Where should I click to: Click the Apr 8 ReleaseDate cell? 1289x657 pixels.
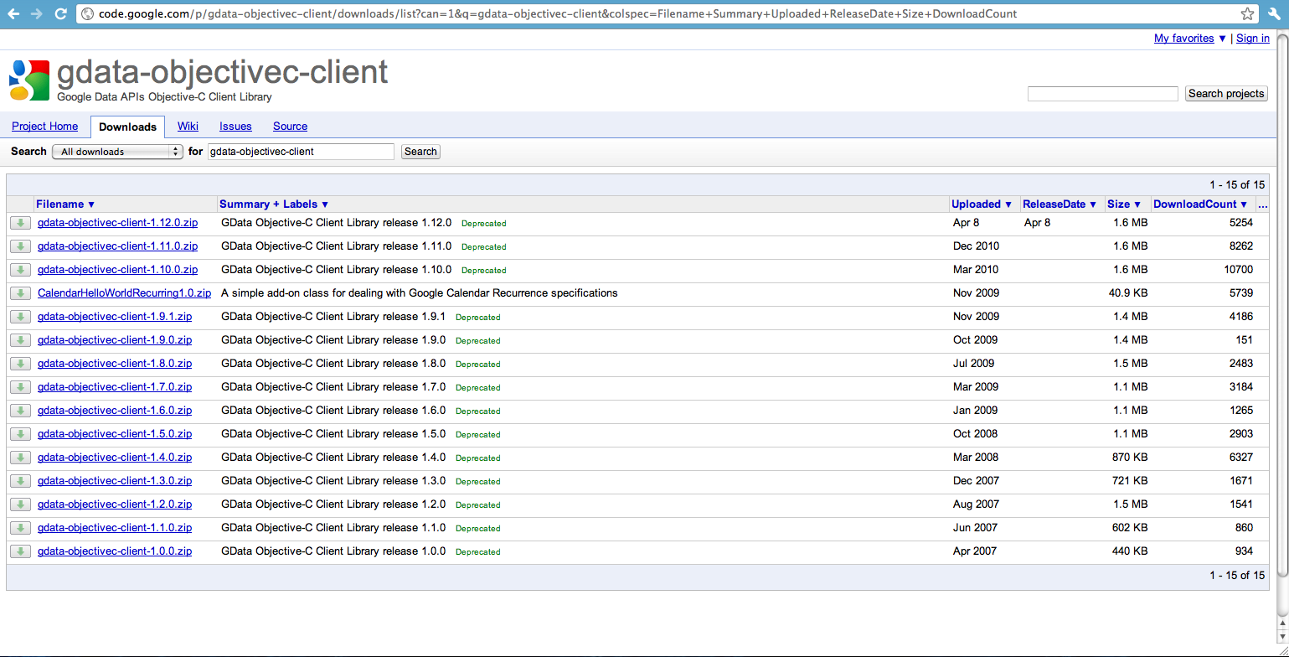[1037, 223]
